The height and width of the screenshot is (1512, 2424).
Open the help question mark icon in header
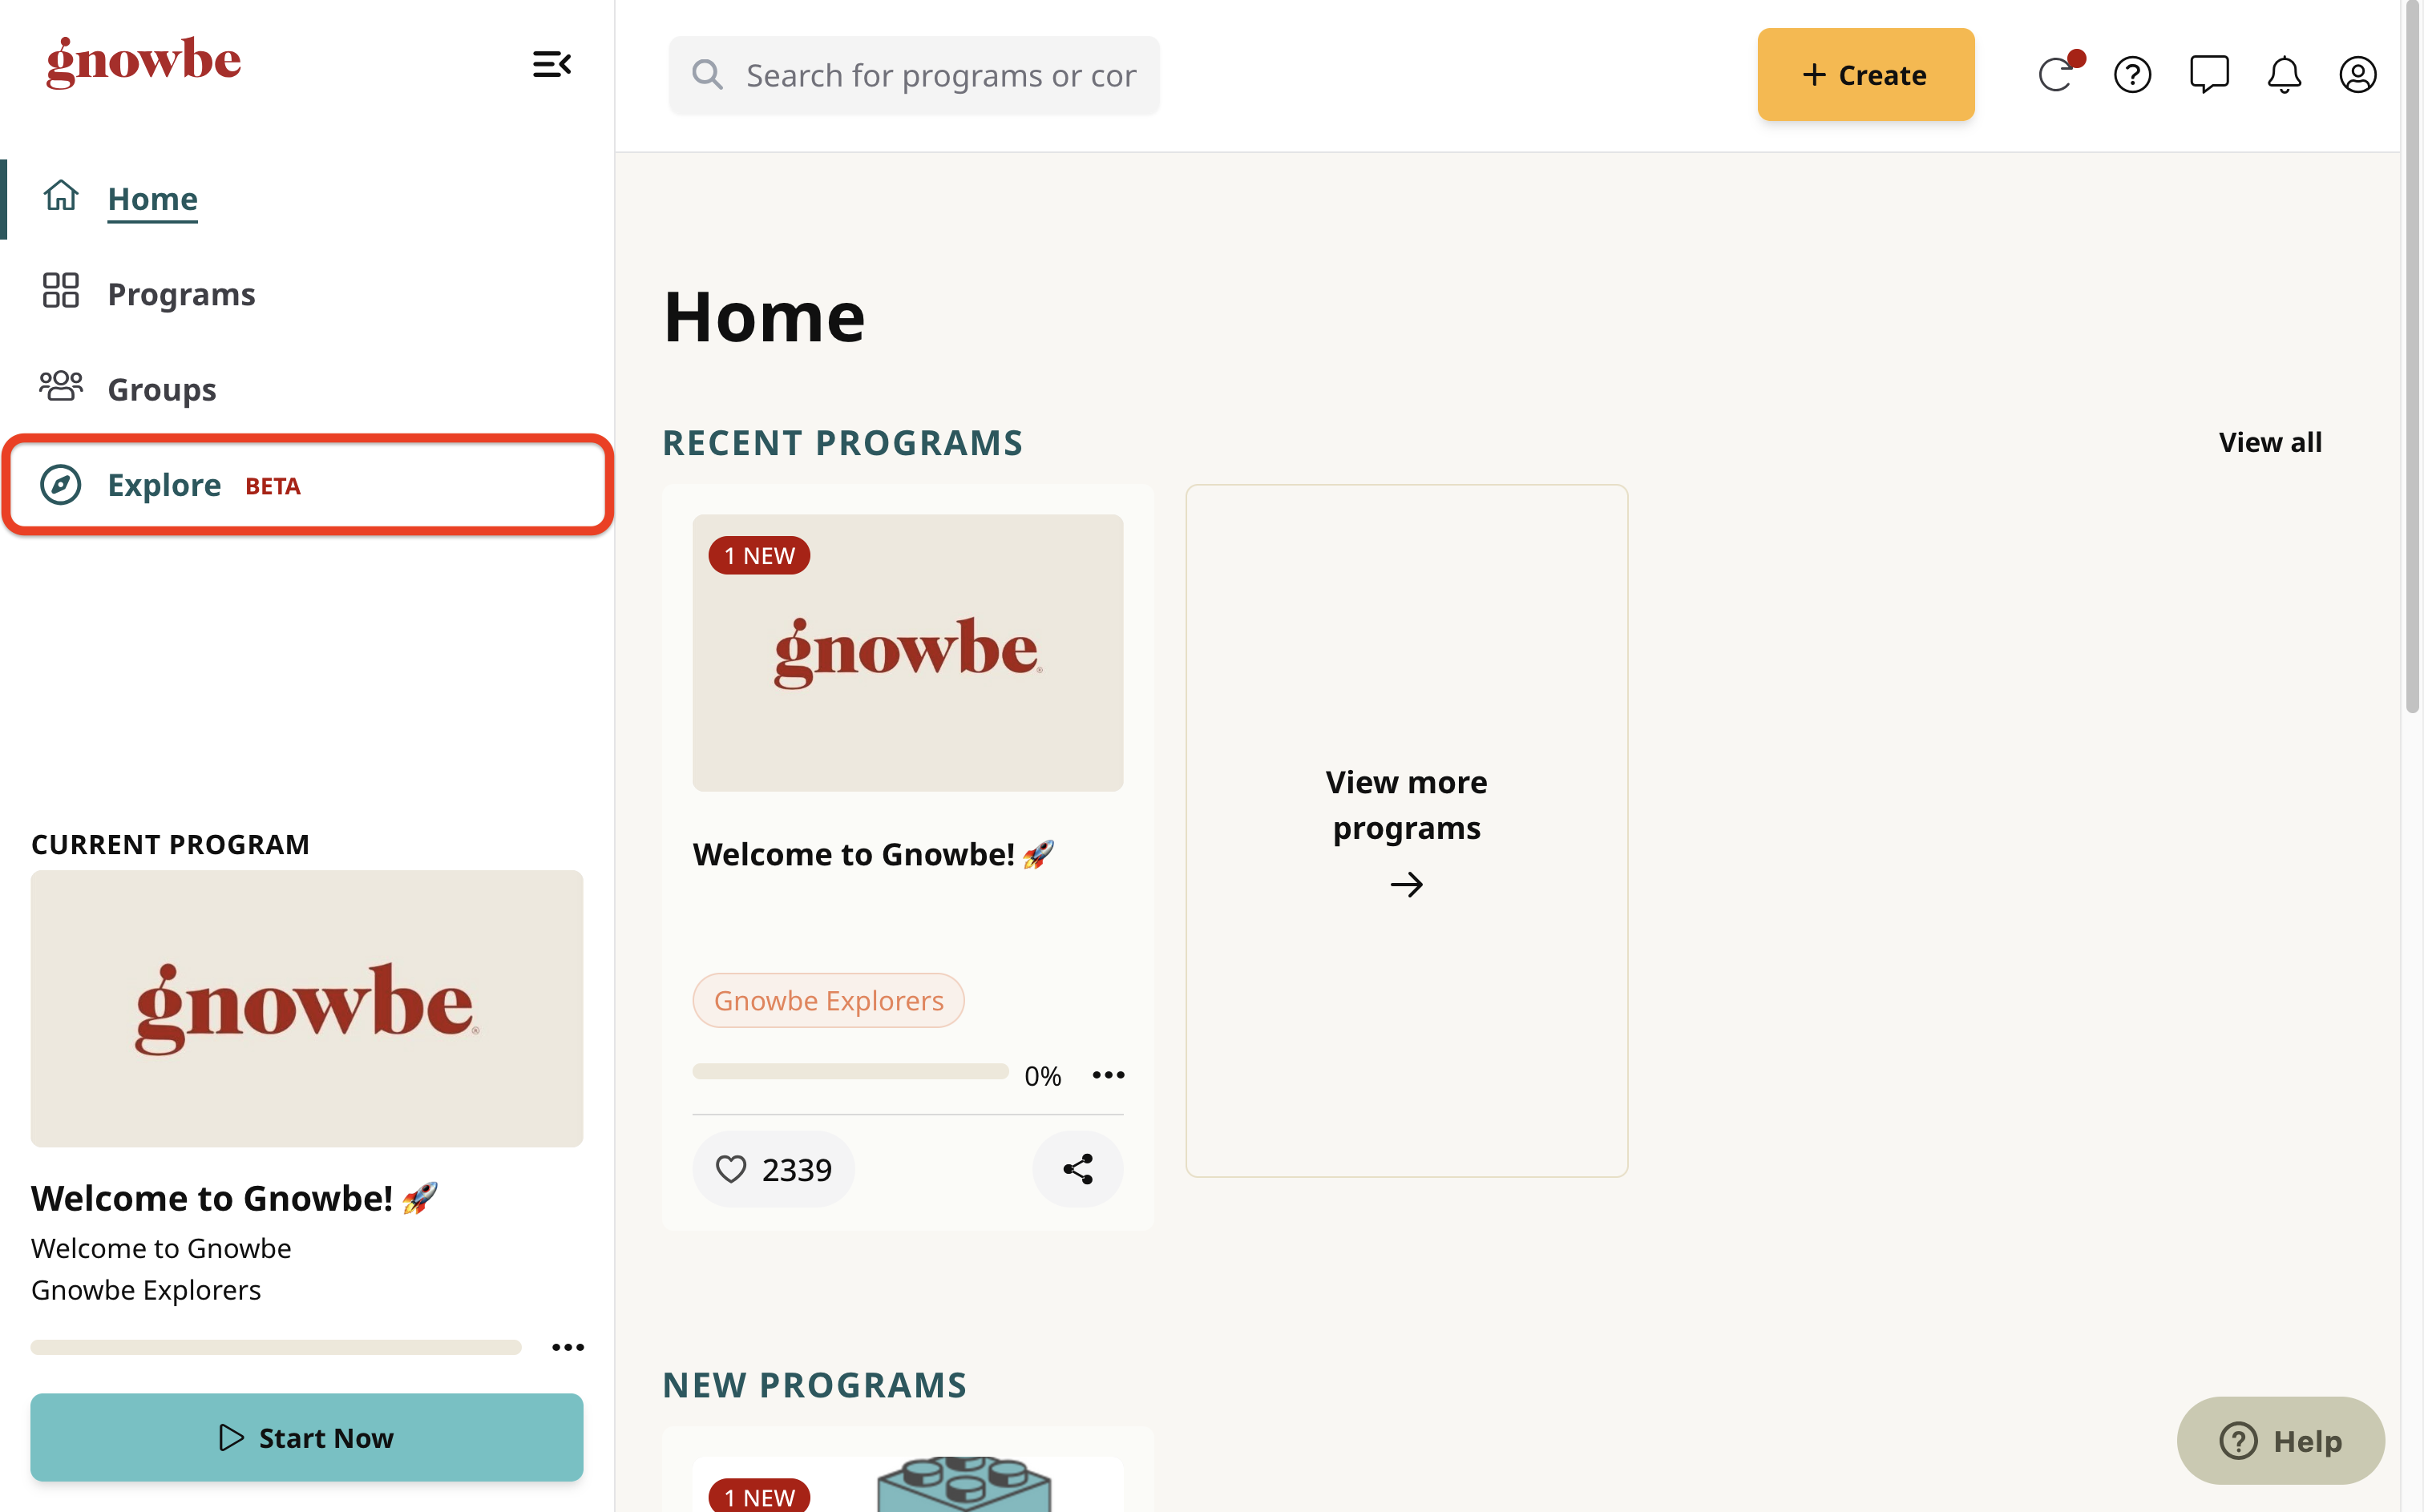2132,74
